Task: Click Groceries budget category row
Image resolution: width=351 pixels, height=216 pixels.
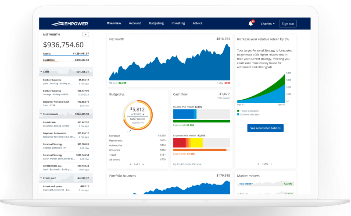Action: coord(137,150)
